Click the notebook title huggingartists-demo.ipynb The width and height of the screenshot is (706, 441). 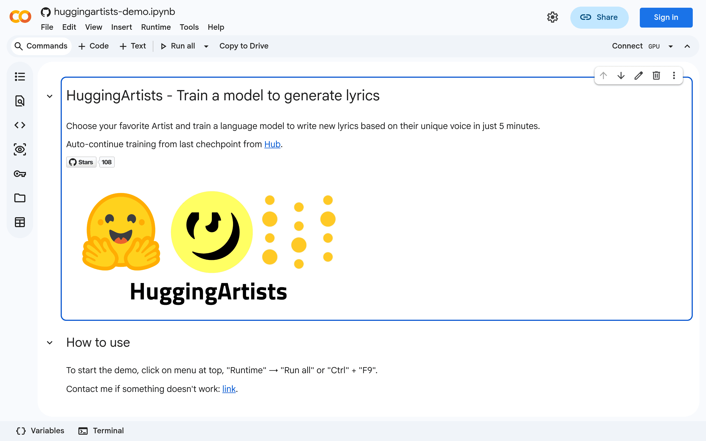click(x=114, y=12)
